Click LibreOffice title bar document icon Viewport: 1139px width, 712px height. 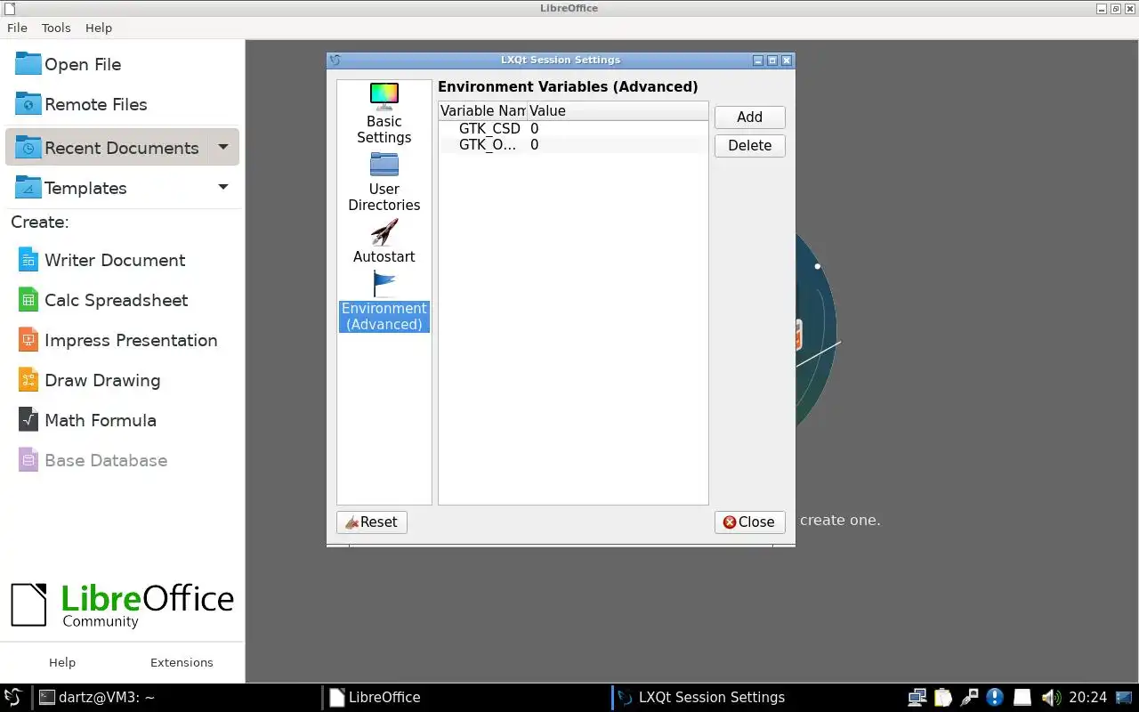pyautogui.click(x=9, y=8)
